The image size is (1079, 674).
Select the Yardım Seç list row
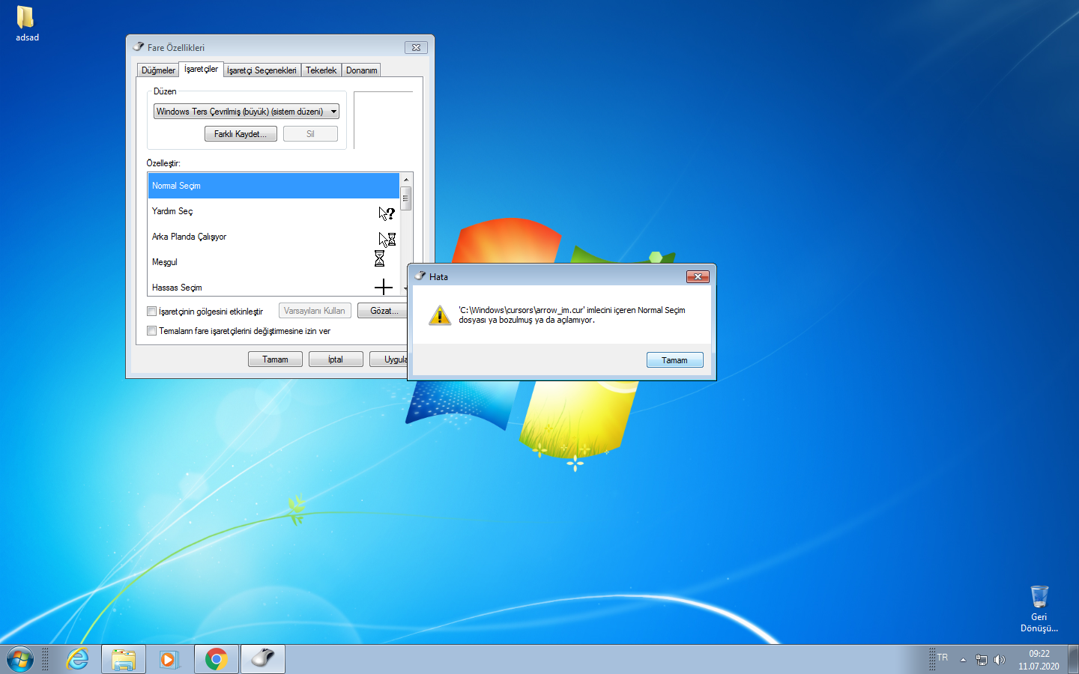(273, 211)
